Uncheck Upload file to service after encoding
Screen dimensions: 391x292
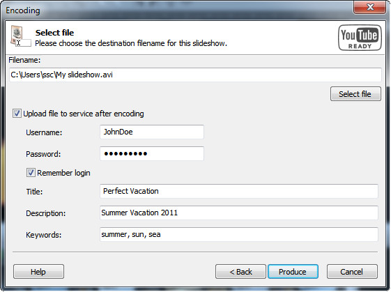point(17,114)
